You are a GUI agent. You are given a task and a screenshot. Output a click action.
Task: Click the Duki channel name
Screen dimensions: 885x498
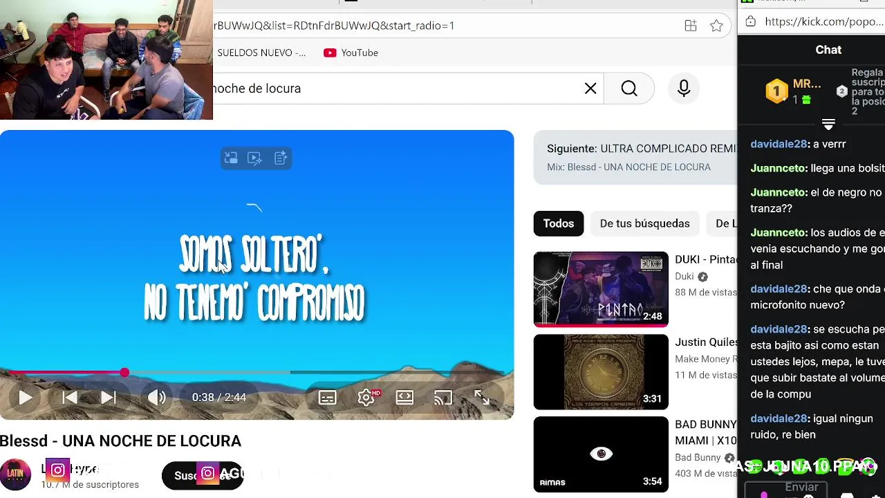tap(684, 277)
